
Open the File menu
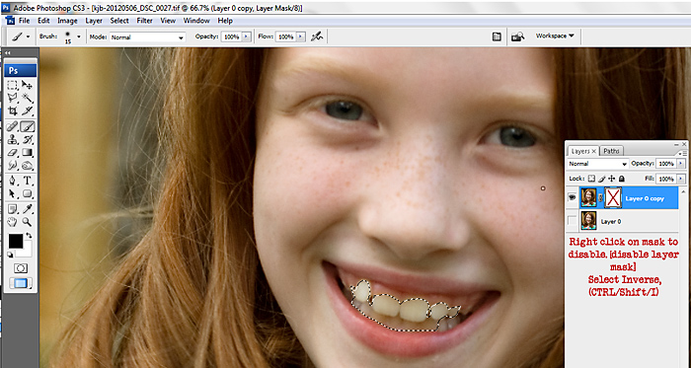pos(25,21)
